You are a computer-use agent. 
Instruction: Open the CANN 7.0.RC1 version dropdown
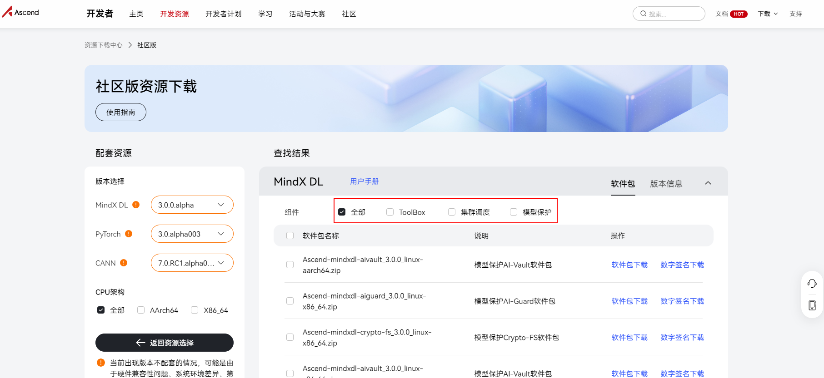tap(192, 263)
